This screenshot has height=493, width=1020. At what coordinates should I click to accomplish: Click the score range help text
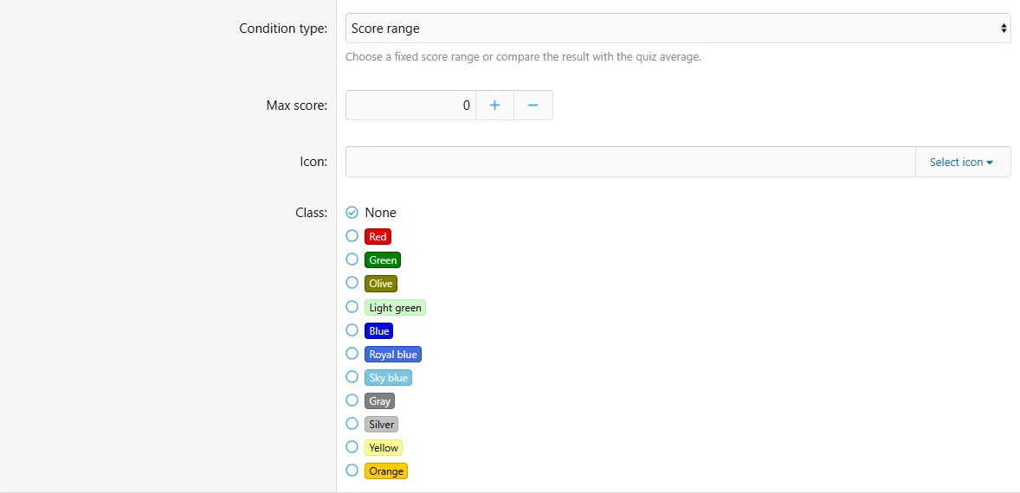pyautogui.click(x=523, y=56)
